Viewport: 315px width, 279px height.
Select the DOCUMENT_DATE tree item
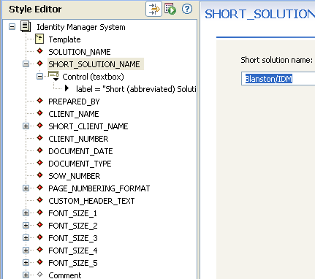80,151
